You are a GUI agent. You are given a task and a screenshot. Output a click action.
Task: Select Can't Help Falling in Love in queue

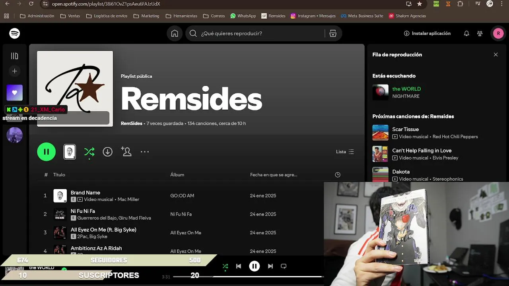[x=422, y=151]
